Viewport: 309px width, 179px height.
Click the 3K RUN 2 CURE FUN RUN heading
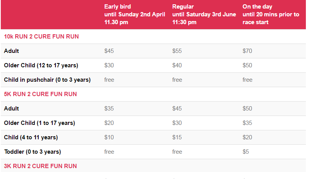coord(40,166)
